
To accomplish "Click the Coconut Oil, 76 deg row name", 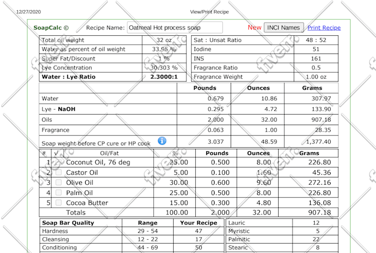I will (98, 163).
